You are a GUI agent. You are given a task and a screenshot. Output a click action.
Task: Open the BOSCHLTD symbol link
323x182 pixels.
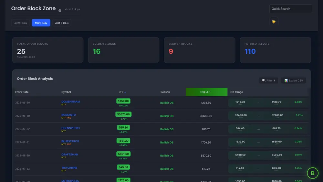(68, 115)
